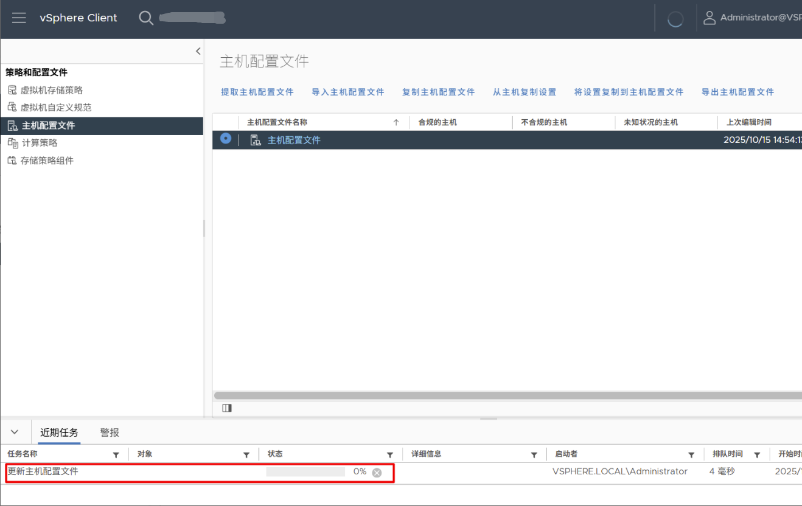Click 主机配置文件 icon in sidebar
Screen dimensions: 802x506
tap(12, 126)
